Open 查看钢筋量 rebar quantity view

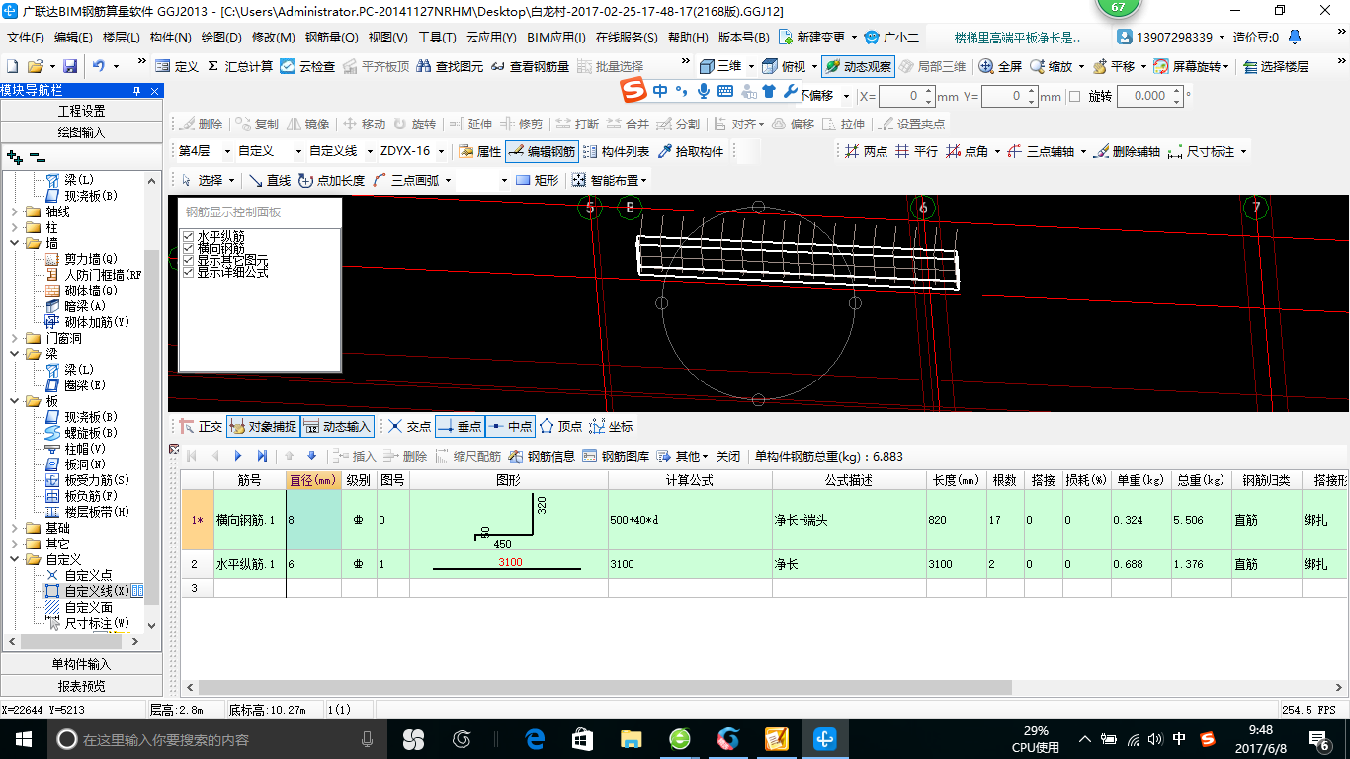pyautogui.click(x=530, y=66)
